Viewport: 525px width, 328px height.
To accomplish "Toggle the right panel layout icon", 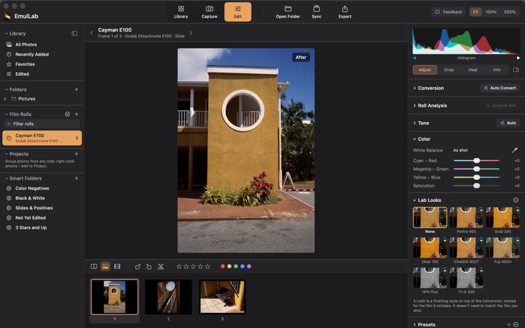I will [x=516, y=70].
